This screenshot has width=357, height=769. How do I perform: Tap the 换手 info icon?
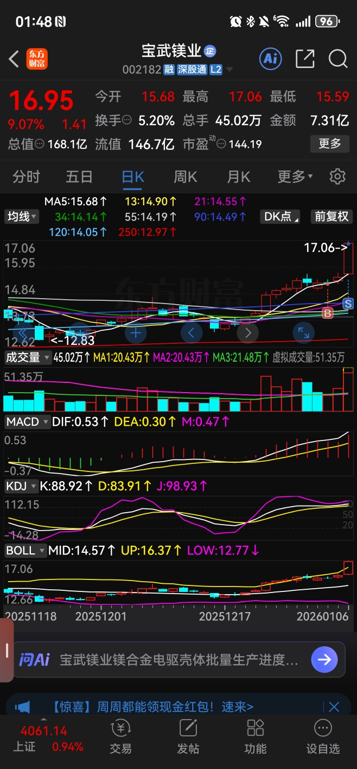[127, 120]
